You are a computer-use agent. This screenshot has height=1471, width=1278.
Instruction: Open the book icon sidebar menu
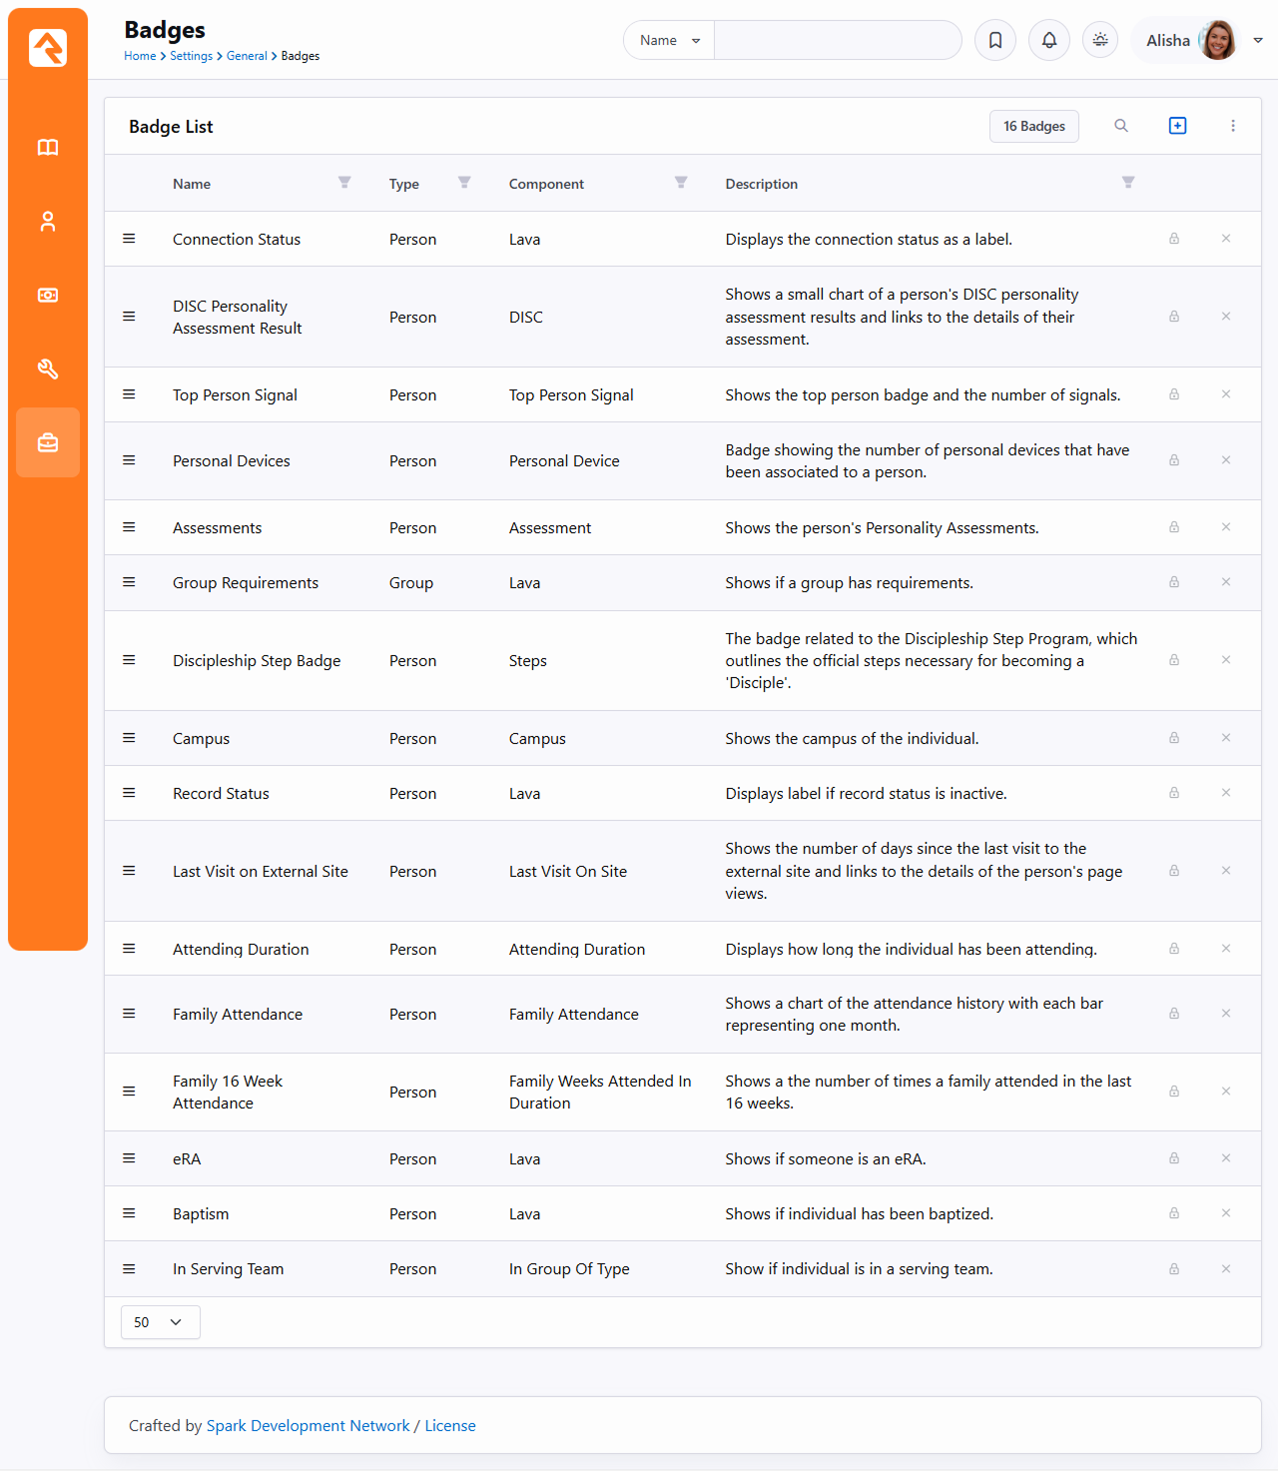(x=47, y=148)
